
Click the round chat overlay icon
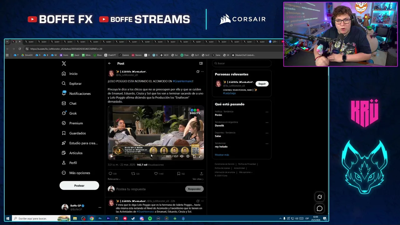click(x=320, y=208)
